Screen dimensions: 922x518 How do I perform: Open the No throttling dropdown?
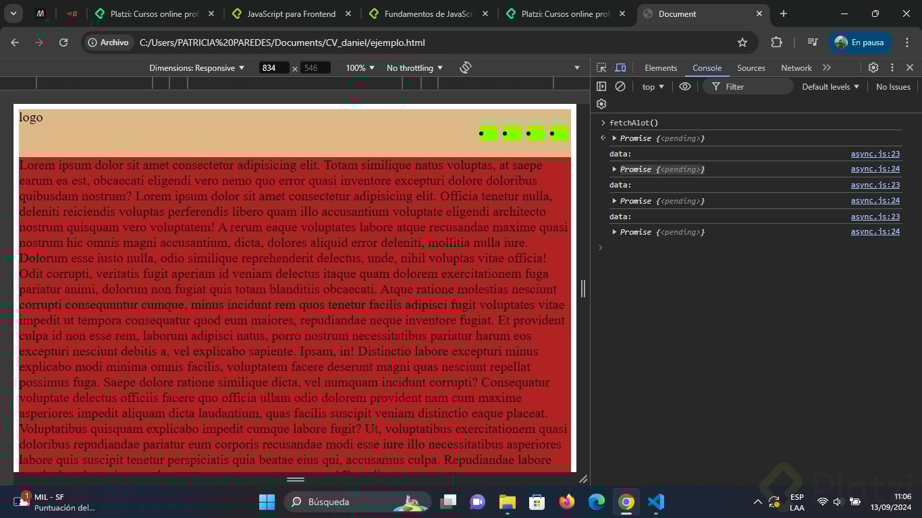(x=414, y=67)
